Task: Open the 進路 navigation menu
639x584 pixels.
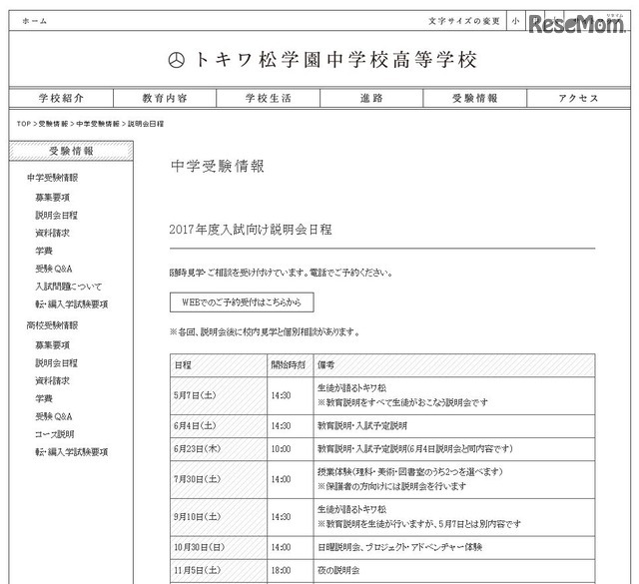Action: [x=371, y=98]
